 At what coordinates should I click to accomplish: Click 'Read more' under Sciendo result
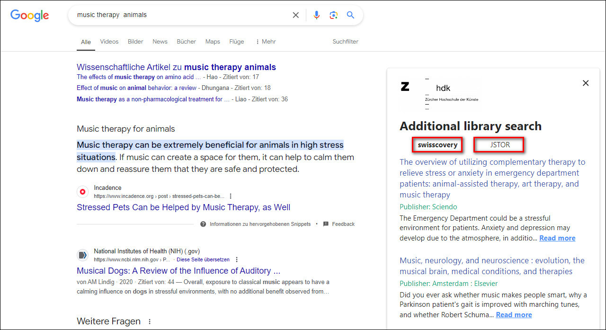[x=557, y=238]
